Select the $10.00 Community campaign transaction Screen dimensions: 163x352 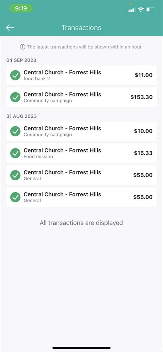coord(81,131)
